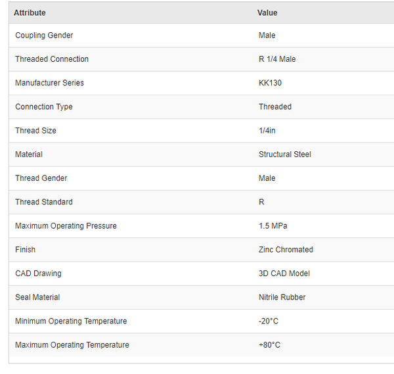The image size is (394, 374).
Task: Click the Nitrile Rubber seal value
Action: coord(282,297)
